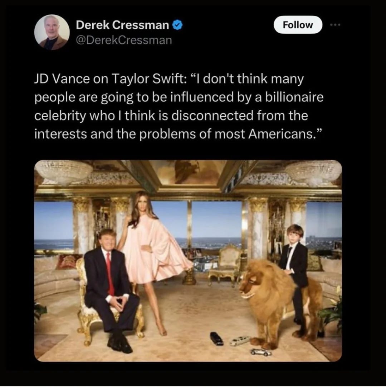Click the silver toy sports car

point(260,352)
